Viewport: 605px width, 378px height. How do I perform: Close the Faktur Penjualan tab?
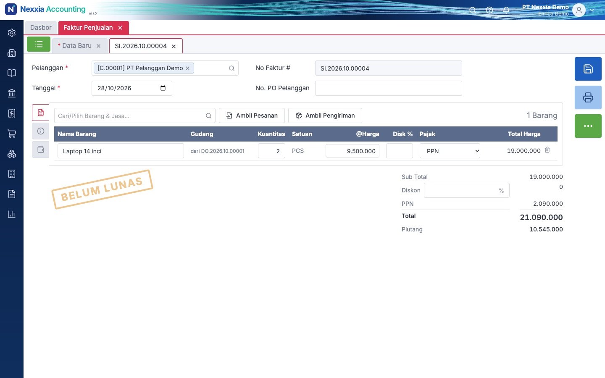click(x=120, y=28)
